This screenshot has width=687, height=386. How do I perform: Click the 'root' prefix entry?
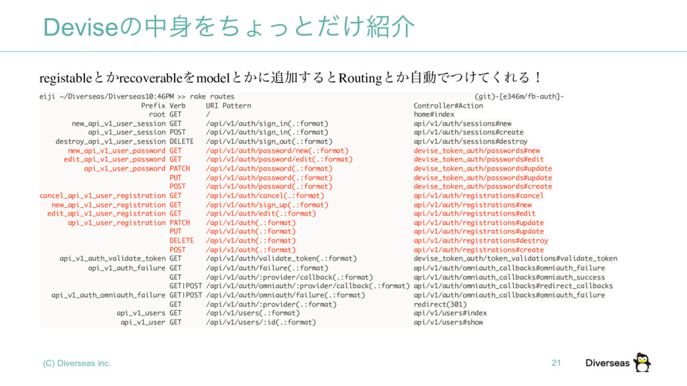157,114
